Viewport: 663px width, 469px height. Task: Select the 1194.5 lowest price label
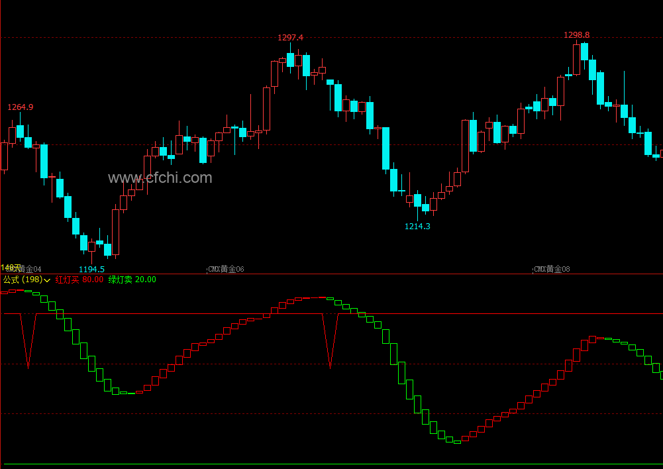click(92, 269)
